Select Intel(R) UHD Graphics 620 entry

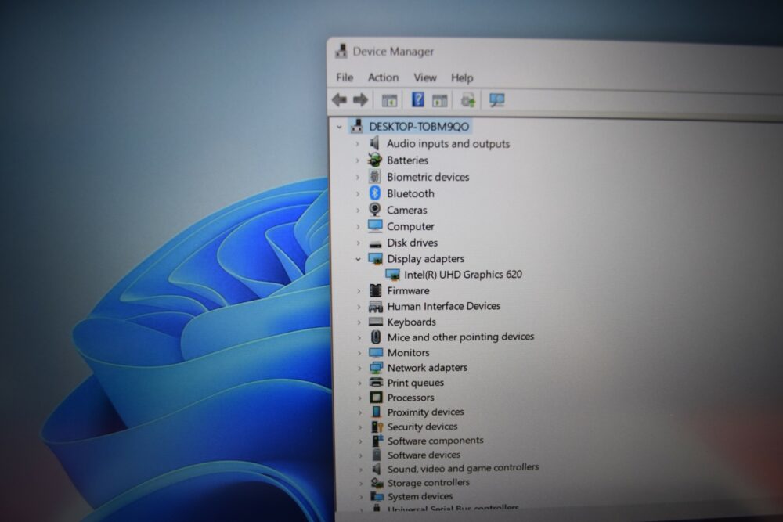(463, 275)
